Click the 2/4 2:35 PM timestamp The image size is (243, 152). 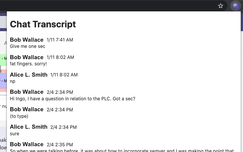pyautogui.click(x=60, y=144)
